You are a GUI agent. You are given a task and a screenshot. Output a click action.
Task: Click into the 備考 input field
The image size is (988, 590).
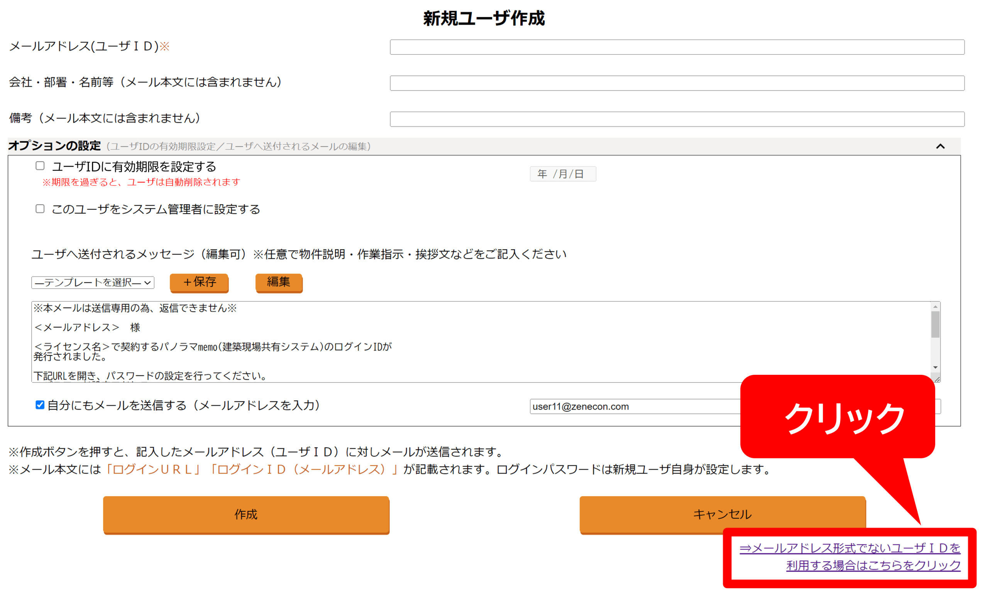(677, 119)
